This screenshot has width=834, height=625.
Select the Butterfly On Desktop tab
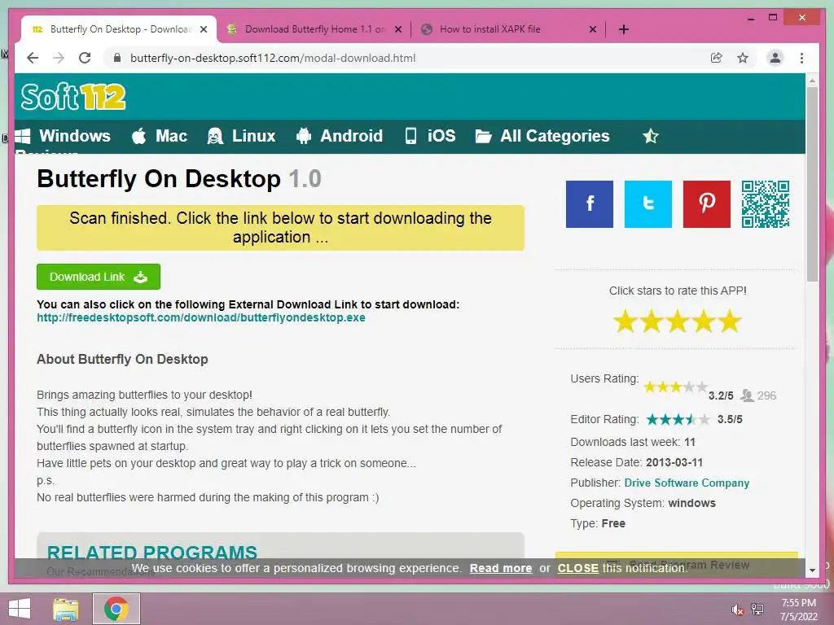[x=119, y=29]
